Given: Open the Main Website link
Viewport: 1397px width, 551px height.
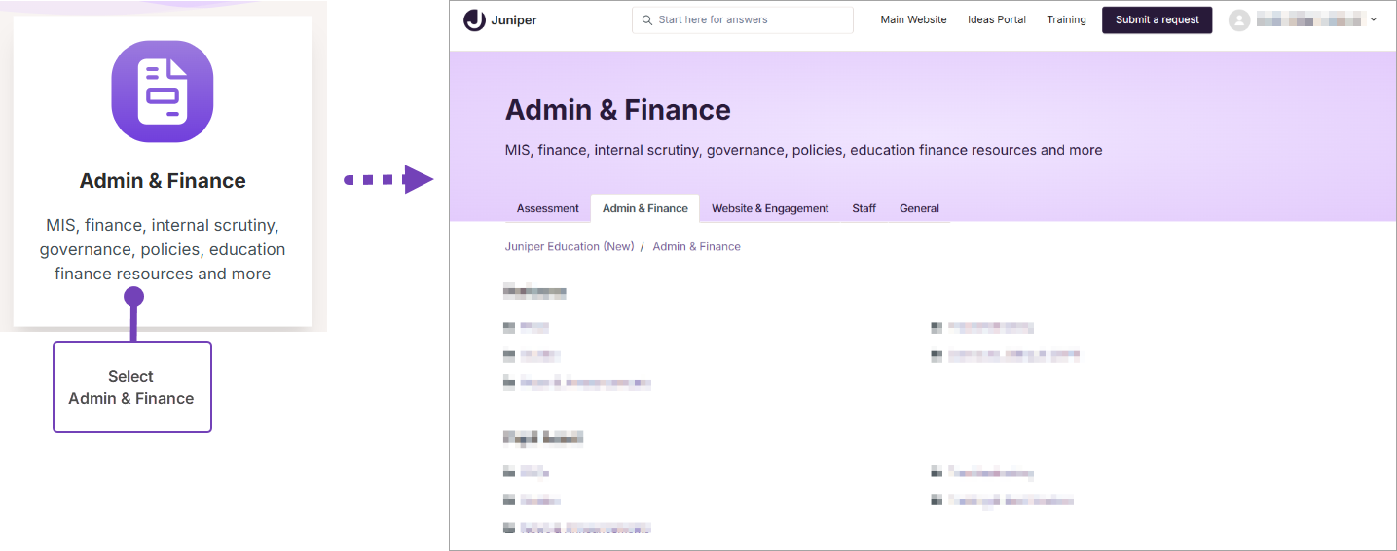Looking at the screenshot, I should pos(913,19).
